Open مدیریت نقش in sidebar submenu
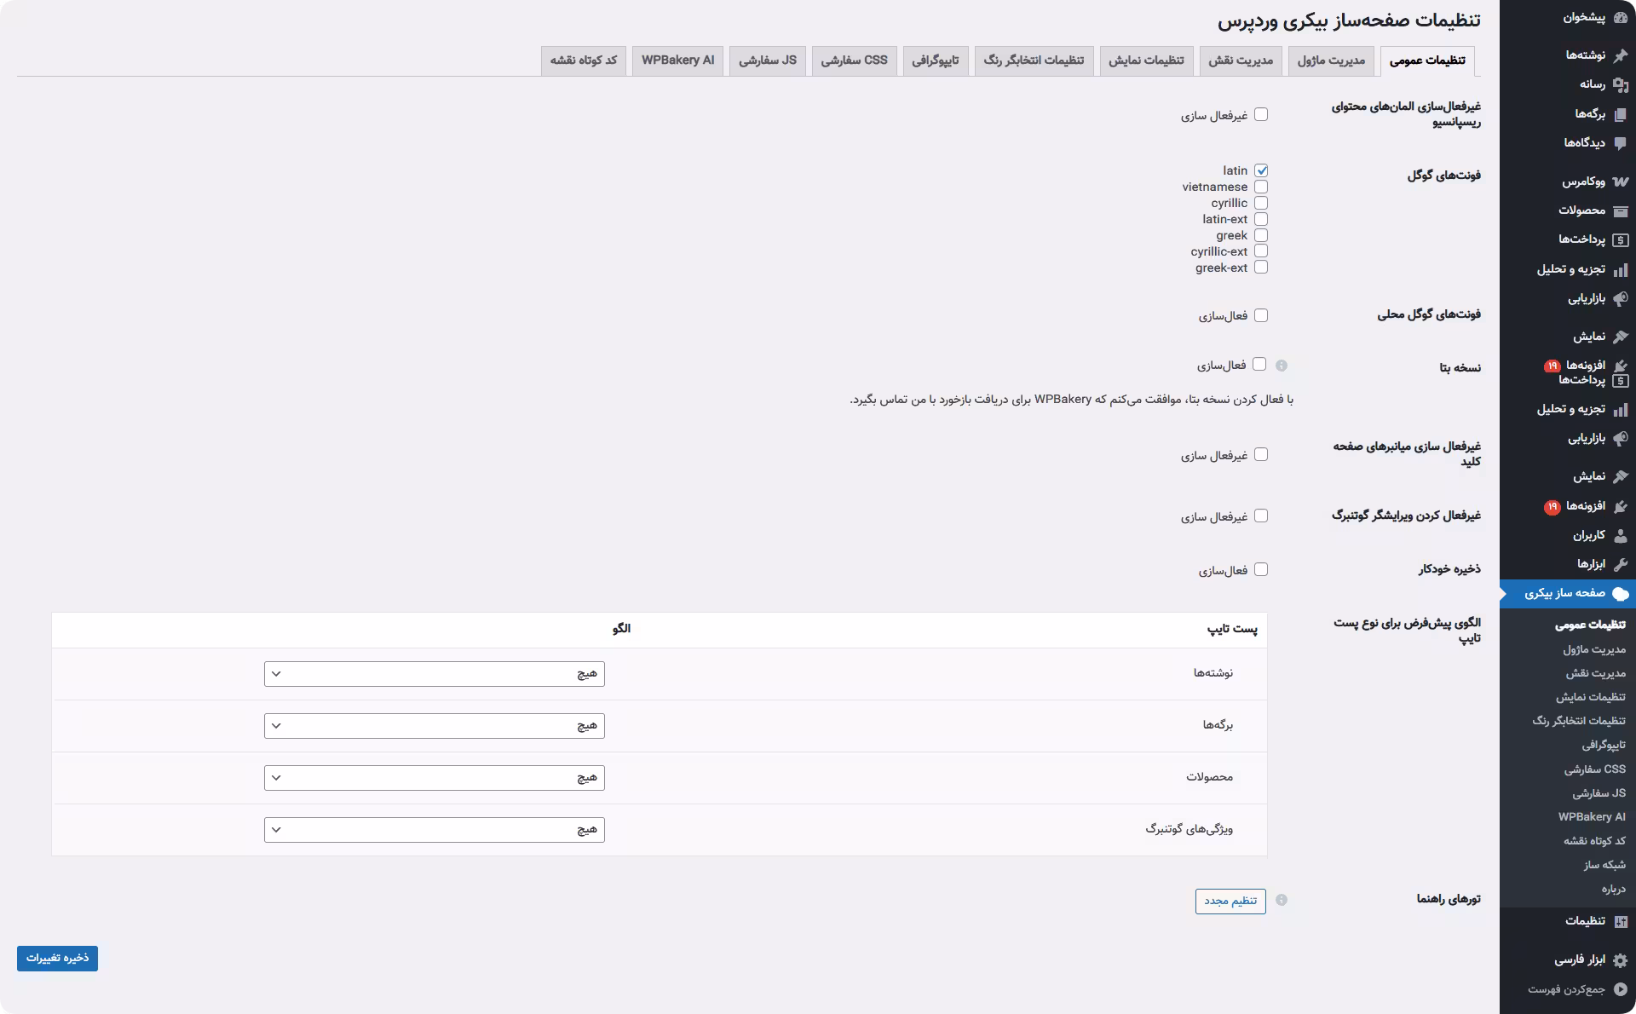 [1595, 673]
